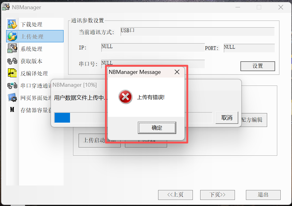
Task: Go to the previous page with <<上页
Action: point(175,195)
